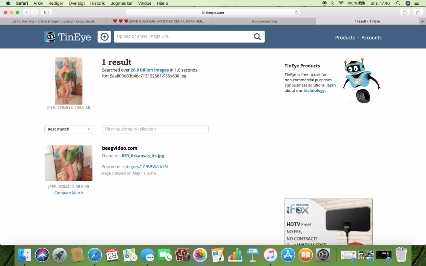The height and width of the screenshot is (266, 426).
Task: Open Maps in Dock
Action: [x=130, y=255]
